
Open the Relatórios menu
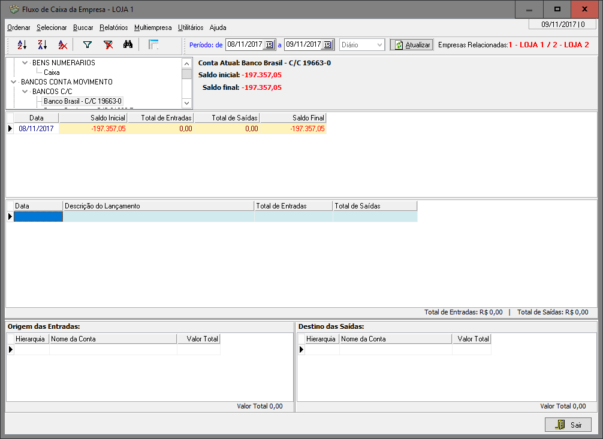[x=114, y=28]
